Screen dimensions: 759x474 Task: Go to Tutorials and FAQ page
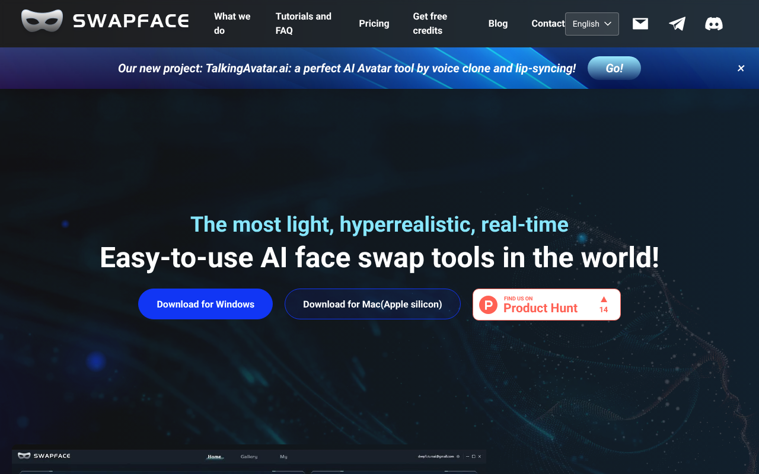click(303, 24)
